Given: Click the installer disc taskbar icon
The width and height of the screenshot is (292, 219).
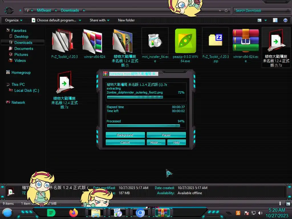Looking at the screenshot, I should pyautogui.click(x=118, y=213).
